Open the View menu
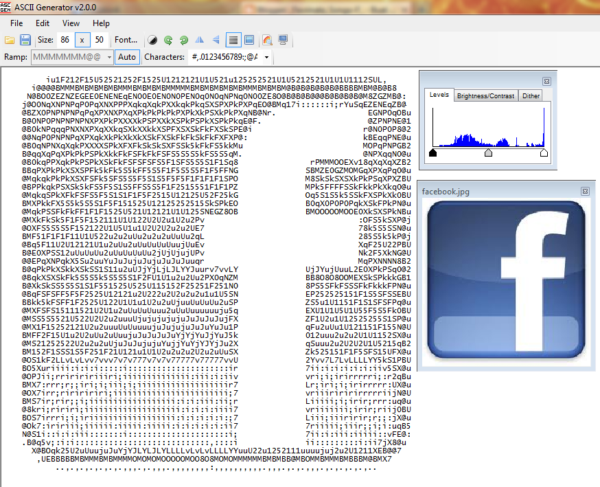This screenshot has width=600, height=487. click(x=71, y=23)
